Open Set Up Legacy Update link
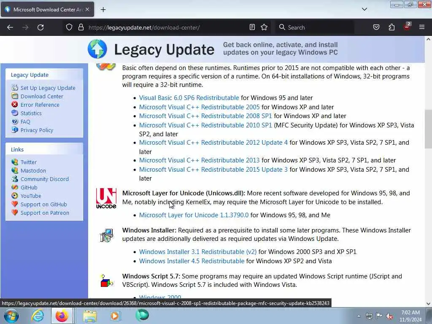The width and height of the screenshot is (432, 324). click(x=48, y=88)
